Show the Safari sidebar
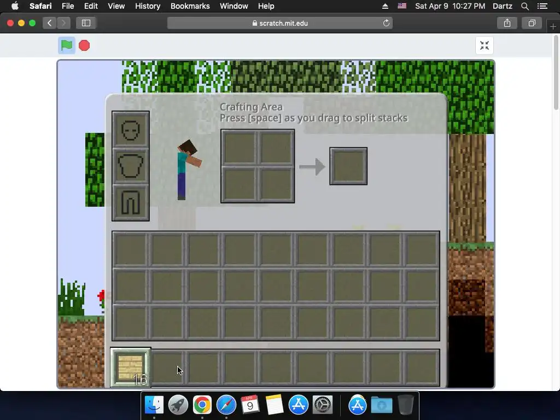 coord(86,23)
